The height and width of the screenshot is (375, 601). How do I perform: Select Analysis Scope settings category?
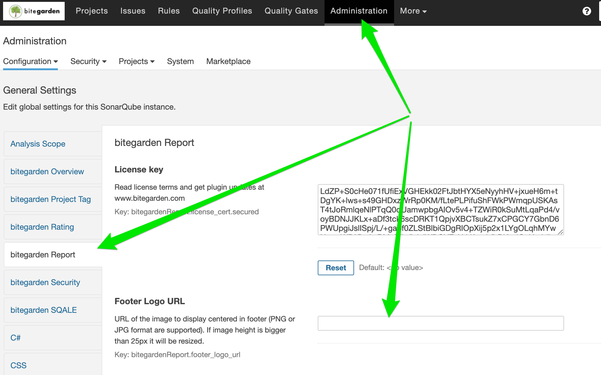53,144
